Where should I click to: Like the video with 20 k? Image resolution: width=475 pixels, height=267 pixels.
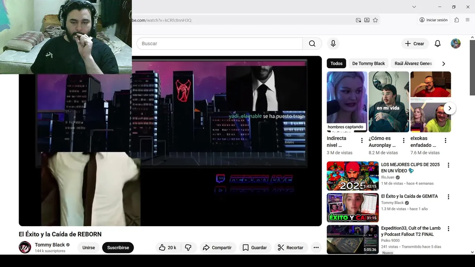(x=168, y=248)
